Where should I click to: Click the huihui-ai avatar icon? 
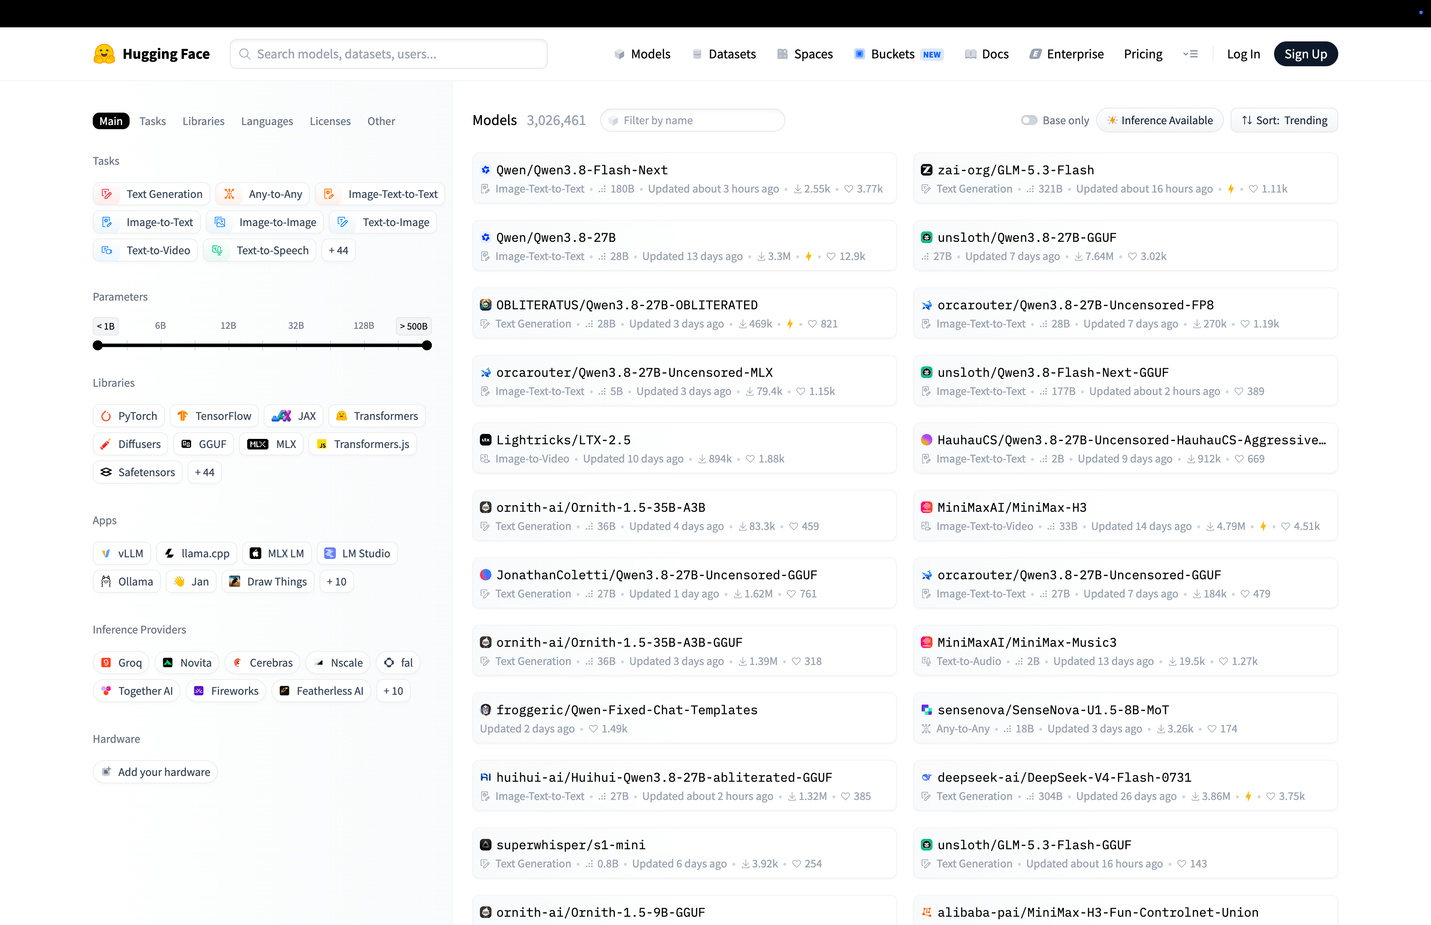tap(485, 777)
